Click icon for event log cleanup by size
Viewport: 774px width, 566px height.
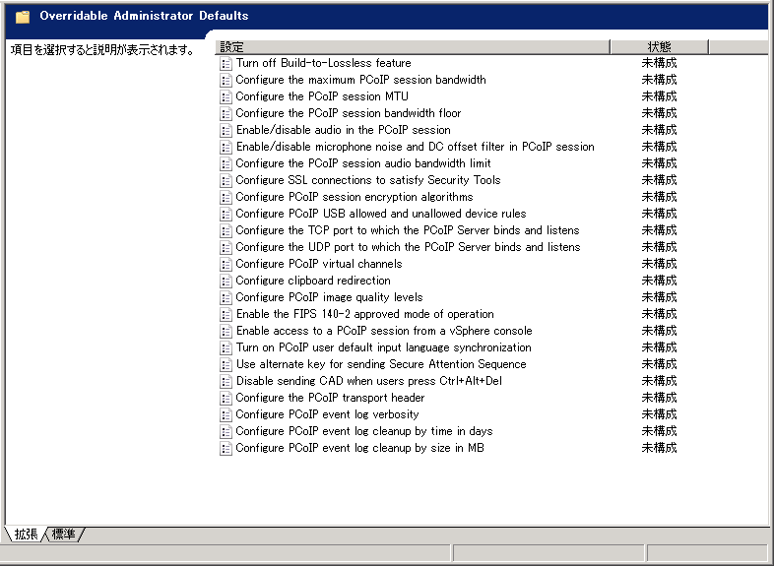[226, 449]
